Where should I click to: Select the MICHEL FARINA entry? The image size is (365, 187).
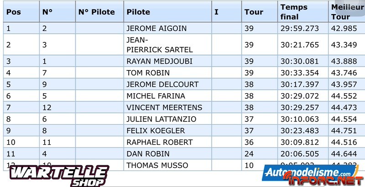(156, 96)
